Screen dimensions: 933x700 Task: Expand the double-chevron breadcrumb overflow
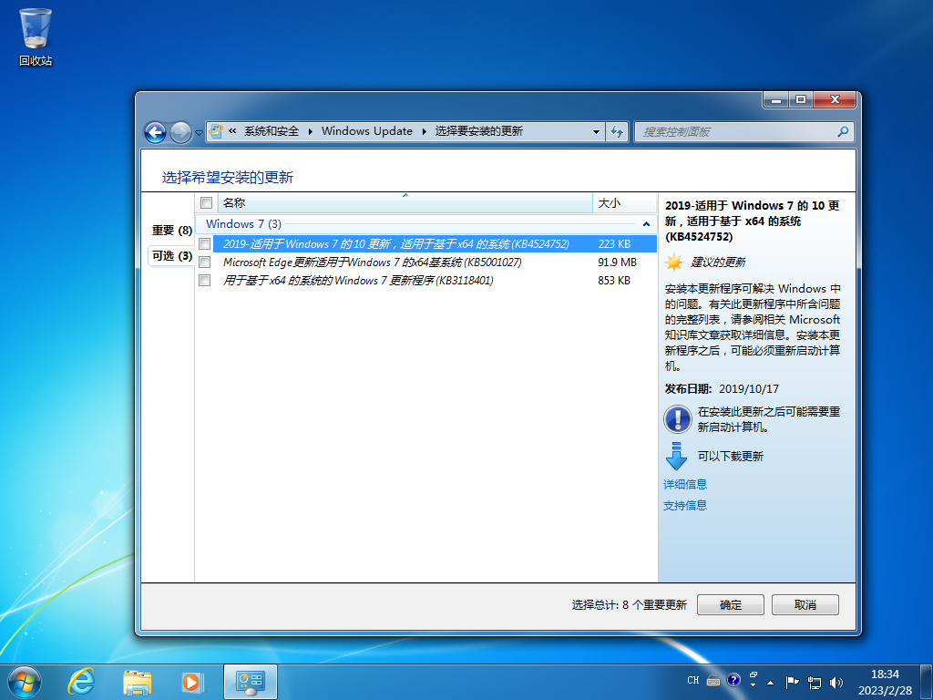click(232, 131)
